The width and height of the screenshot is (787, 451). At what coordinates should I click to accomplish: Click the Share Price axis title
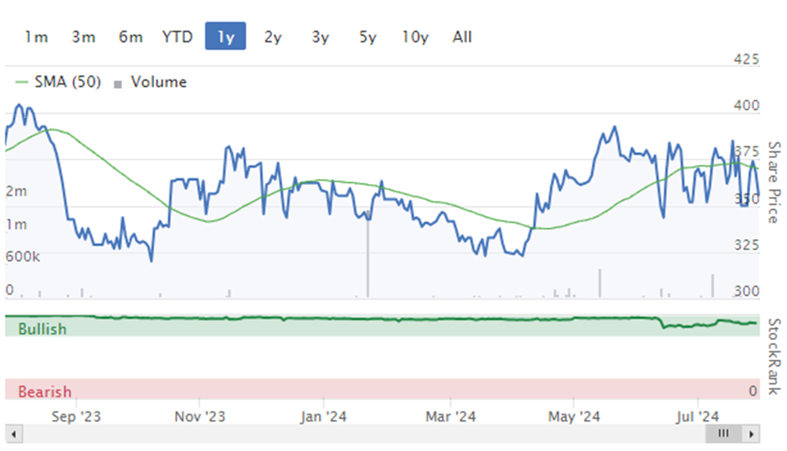tap(774, 182)
